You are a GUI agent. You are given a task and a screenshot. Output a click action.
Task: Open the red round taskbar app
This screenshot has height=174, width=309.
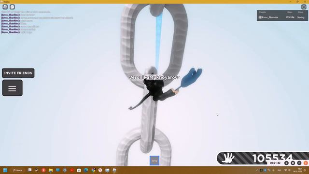(x=43, y=170)
